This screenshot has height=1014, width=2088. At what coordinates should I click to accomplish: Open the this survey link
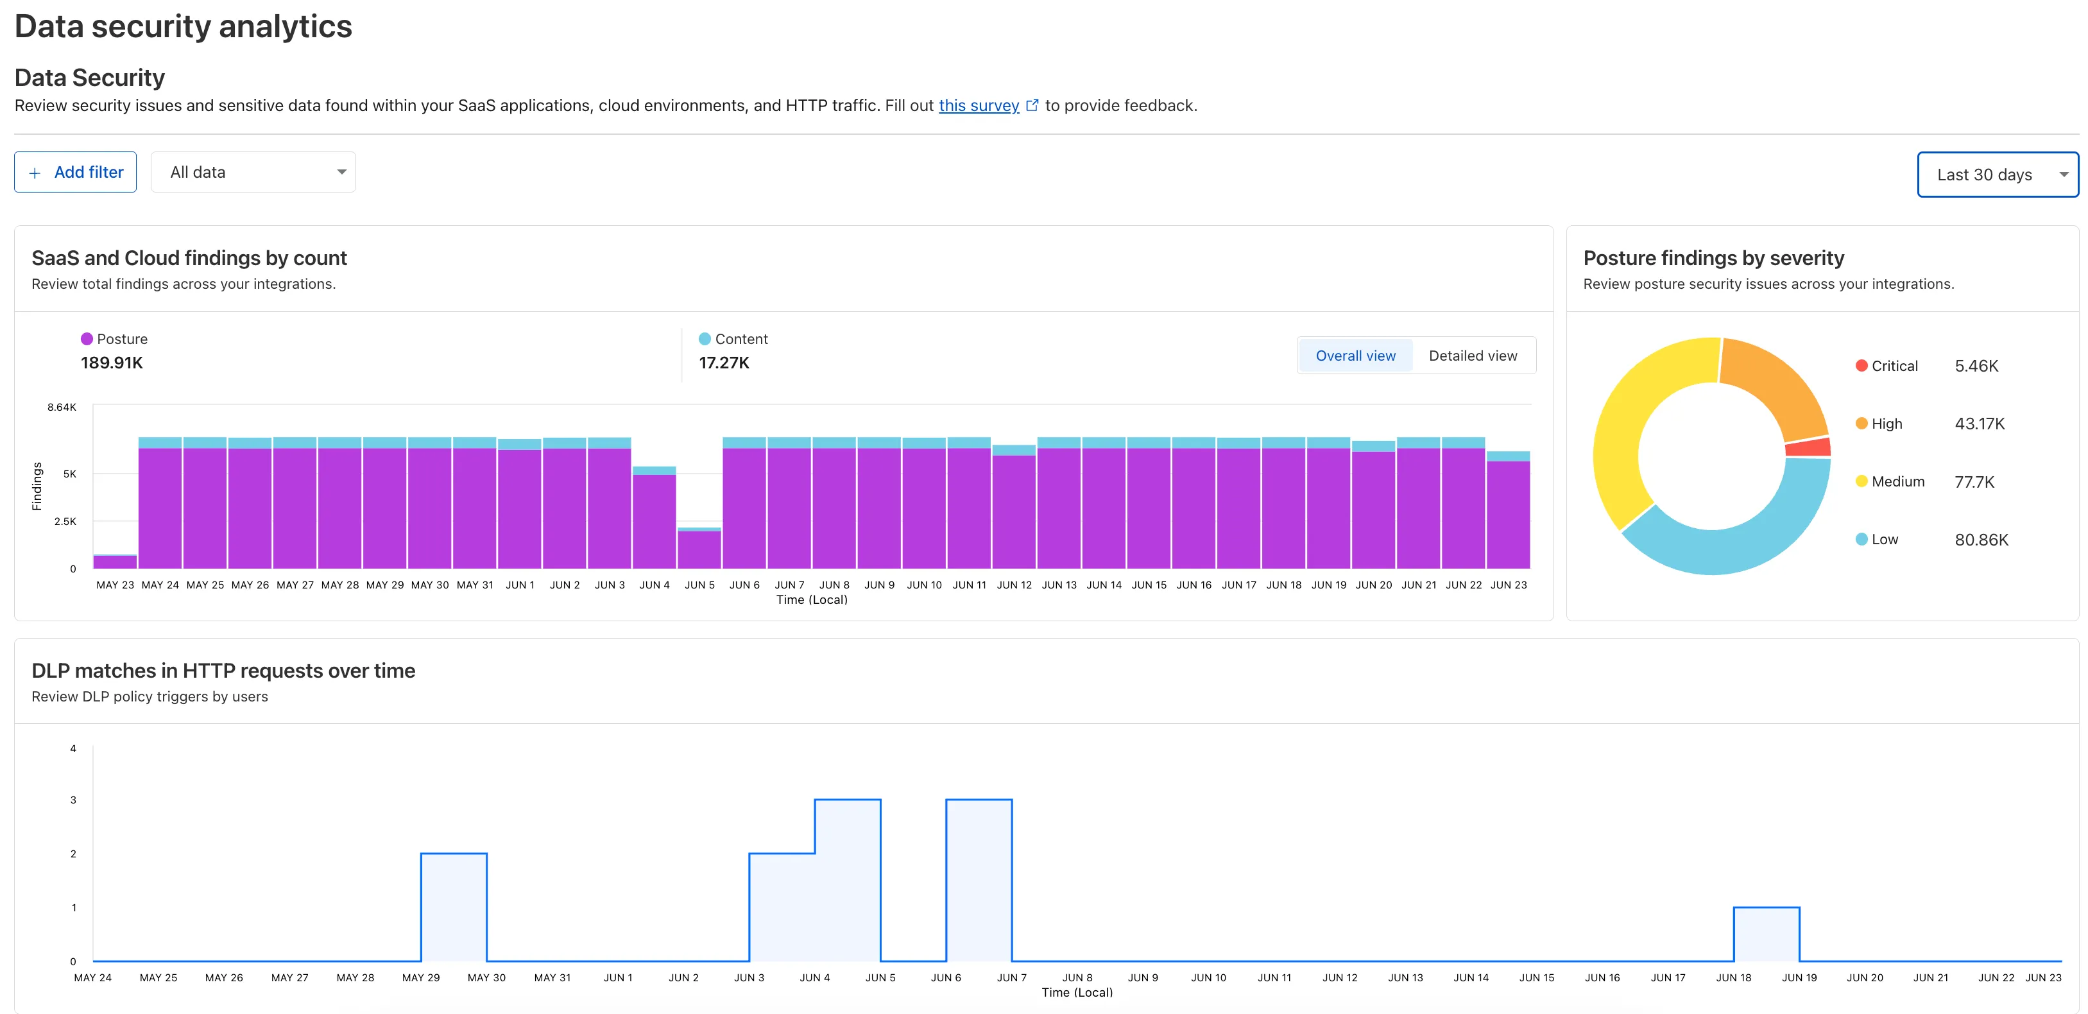click(x=979, y=105)
